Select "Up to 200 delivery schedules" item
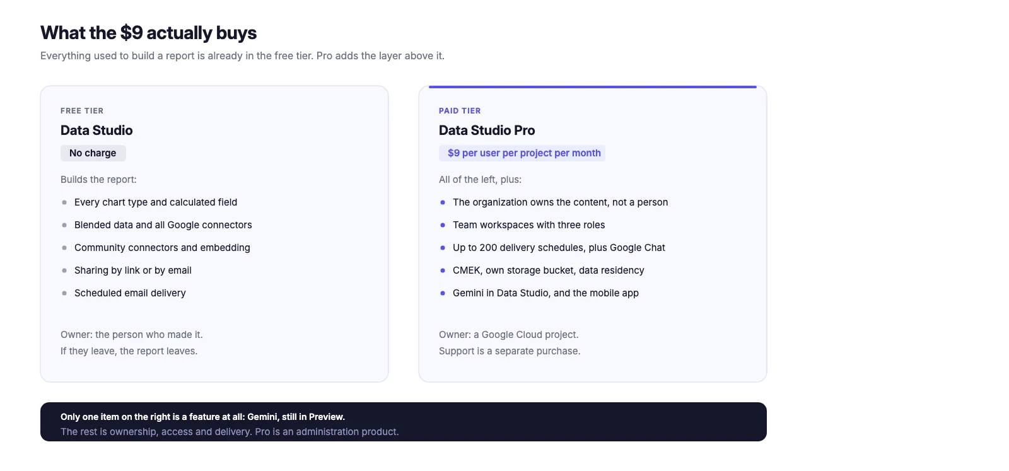This screenshot has width=1009, height=471. pyautogui.click(x=559, y=248)
